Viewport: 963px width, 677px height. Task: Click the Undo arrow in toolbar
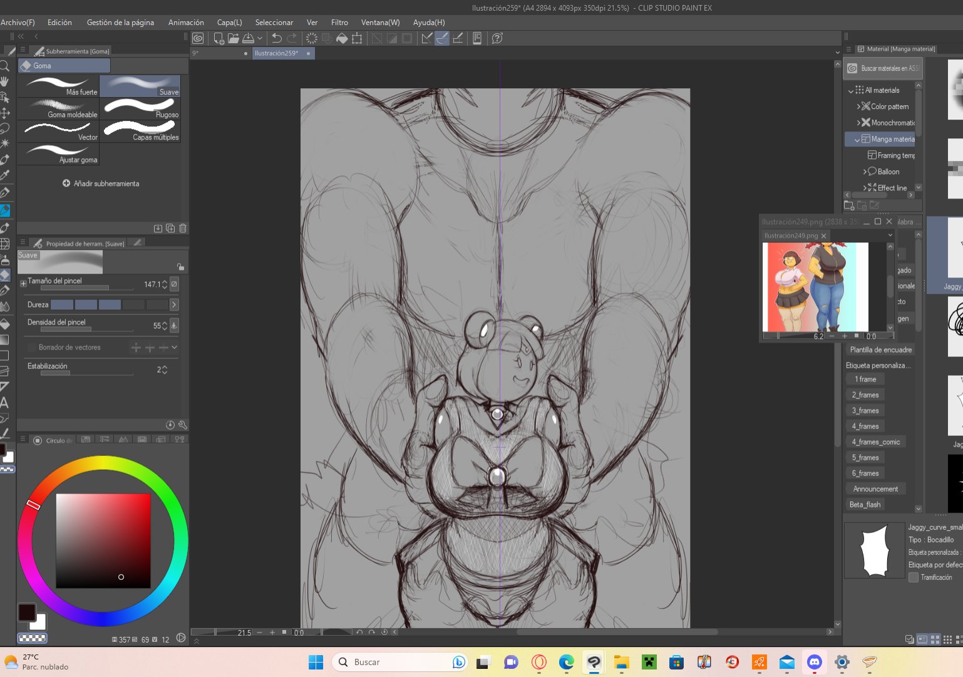click(277, 38)
